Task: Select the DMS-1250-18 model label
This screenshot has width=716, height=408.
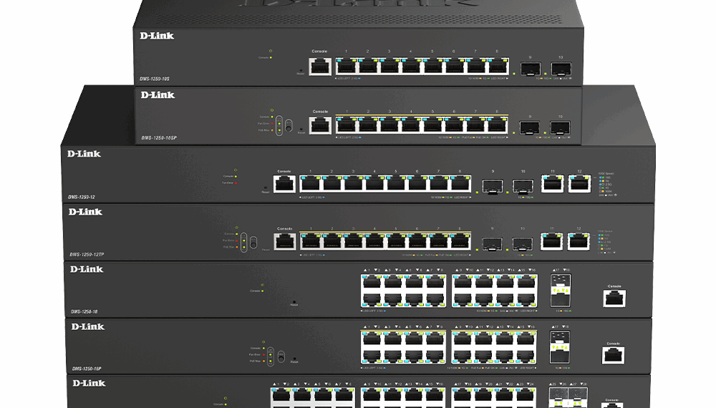Action: (x=84, y=311)
